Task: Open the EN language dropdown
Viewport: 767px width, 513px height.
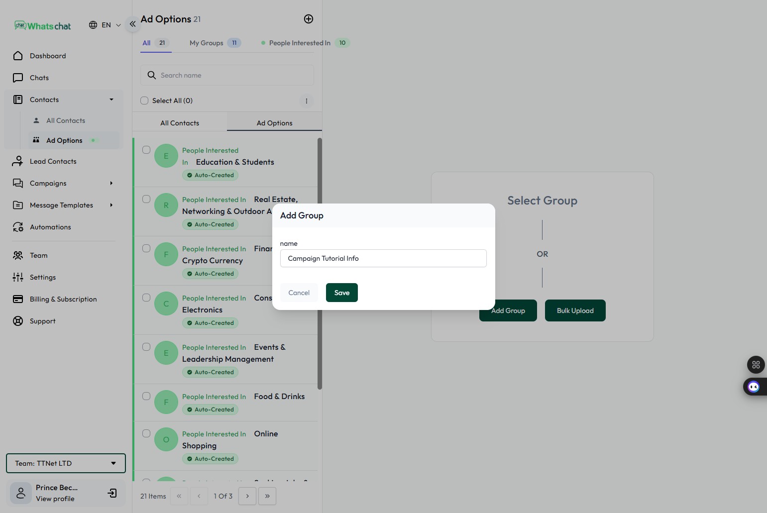Action: pyautogui.click(x=105, y=25)
